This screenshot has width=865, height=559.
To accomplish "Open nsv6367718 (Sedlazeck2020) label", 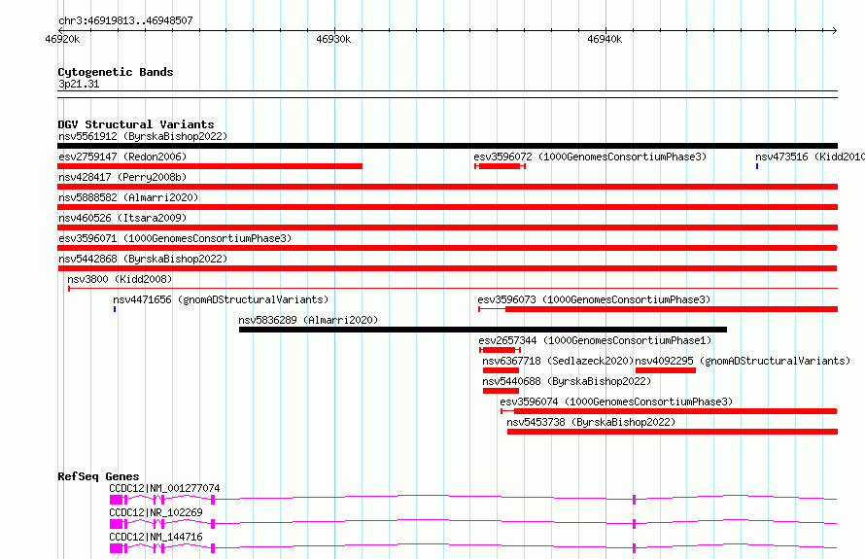I will pyautogui.click(x=558, y=361).
